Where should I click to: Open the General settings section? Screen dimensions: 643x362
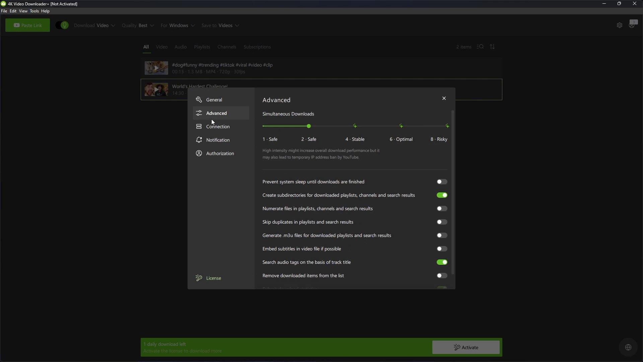point(221,100)
